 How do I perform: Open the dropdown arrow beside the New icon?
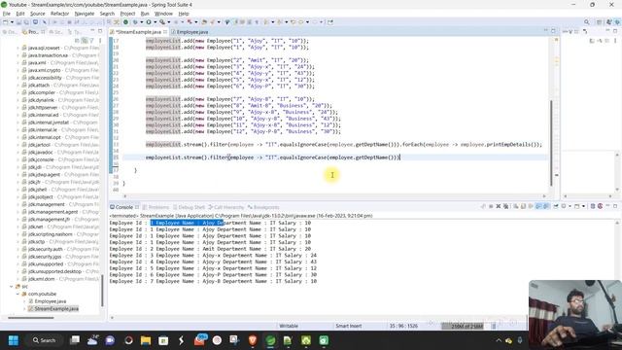tap(12, 21)
